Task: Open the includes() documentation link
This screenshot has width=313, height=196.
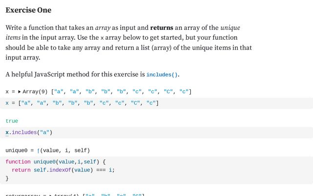Action: [x=162, y=74]
